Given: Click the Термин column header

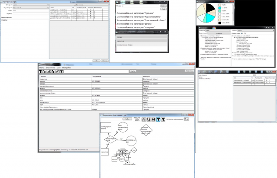Looking at the screenshot, I should click(65, 77).
